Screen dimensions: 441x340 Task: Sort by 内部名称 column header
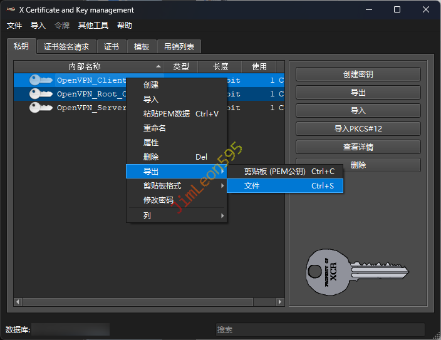(x=85, y=66)
